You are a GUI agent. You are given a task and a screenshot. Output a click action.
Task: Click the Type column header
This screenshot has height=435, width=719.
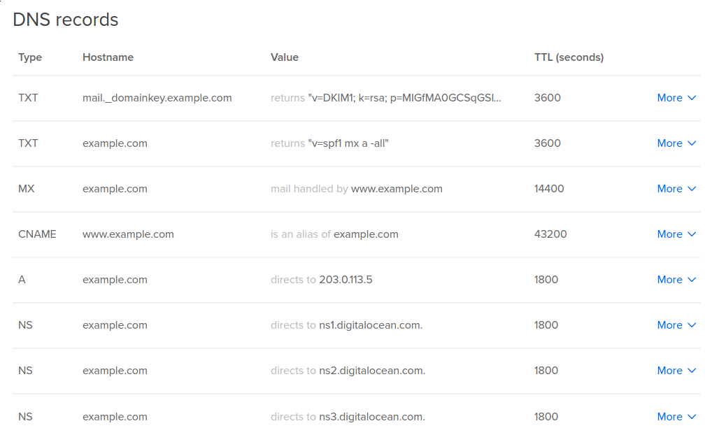(x=30, y=57)
